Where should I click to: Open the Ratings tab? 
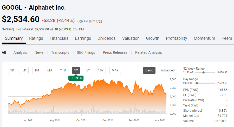[36, 38]
